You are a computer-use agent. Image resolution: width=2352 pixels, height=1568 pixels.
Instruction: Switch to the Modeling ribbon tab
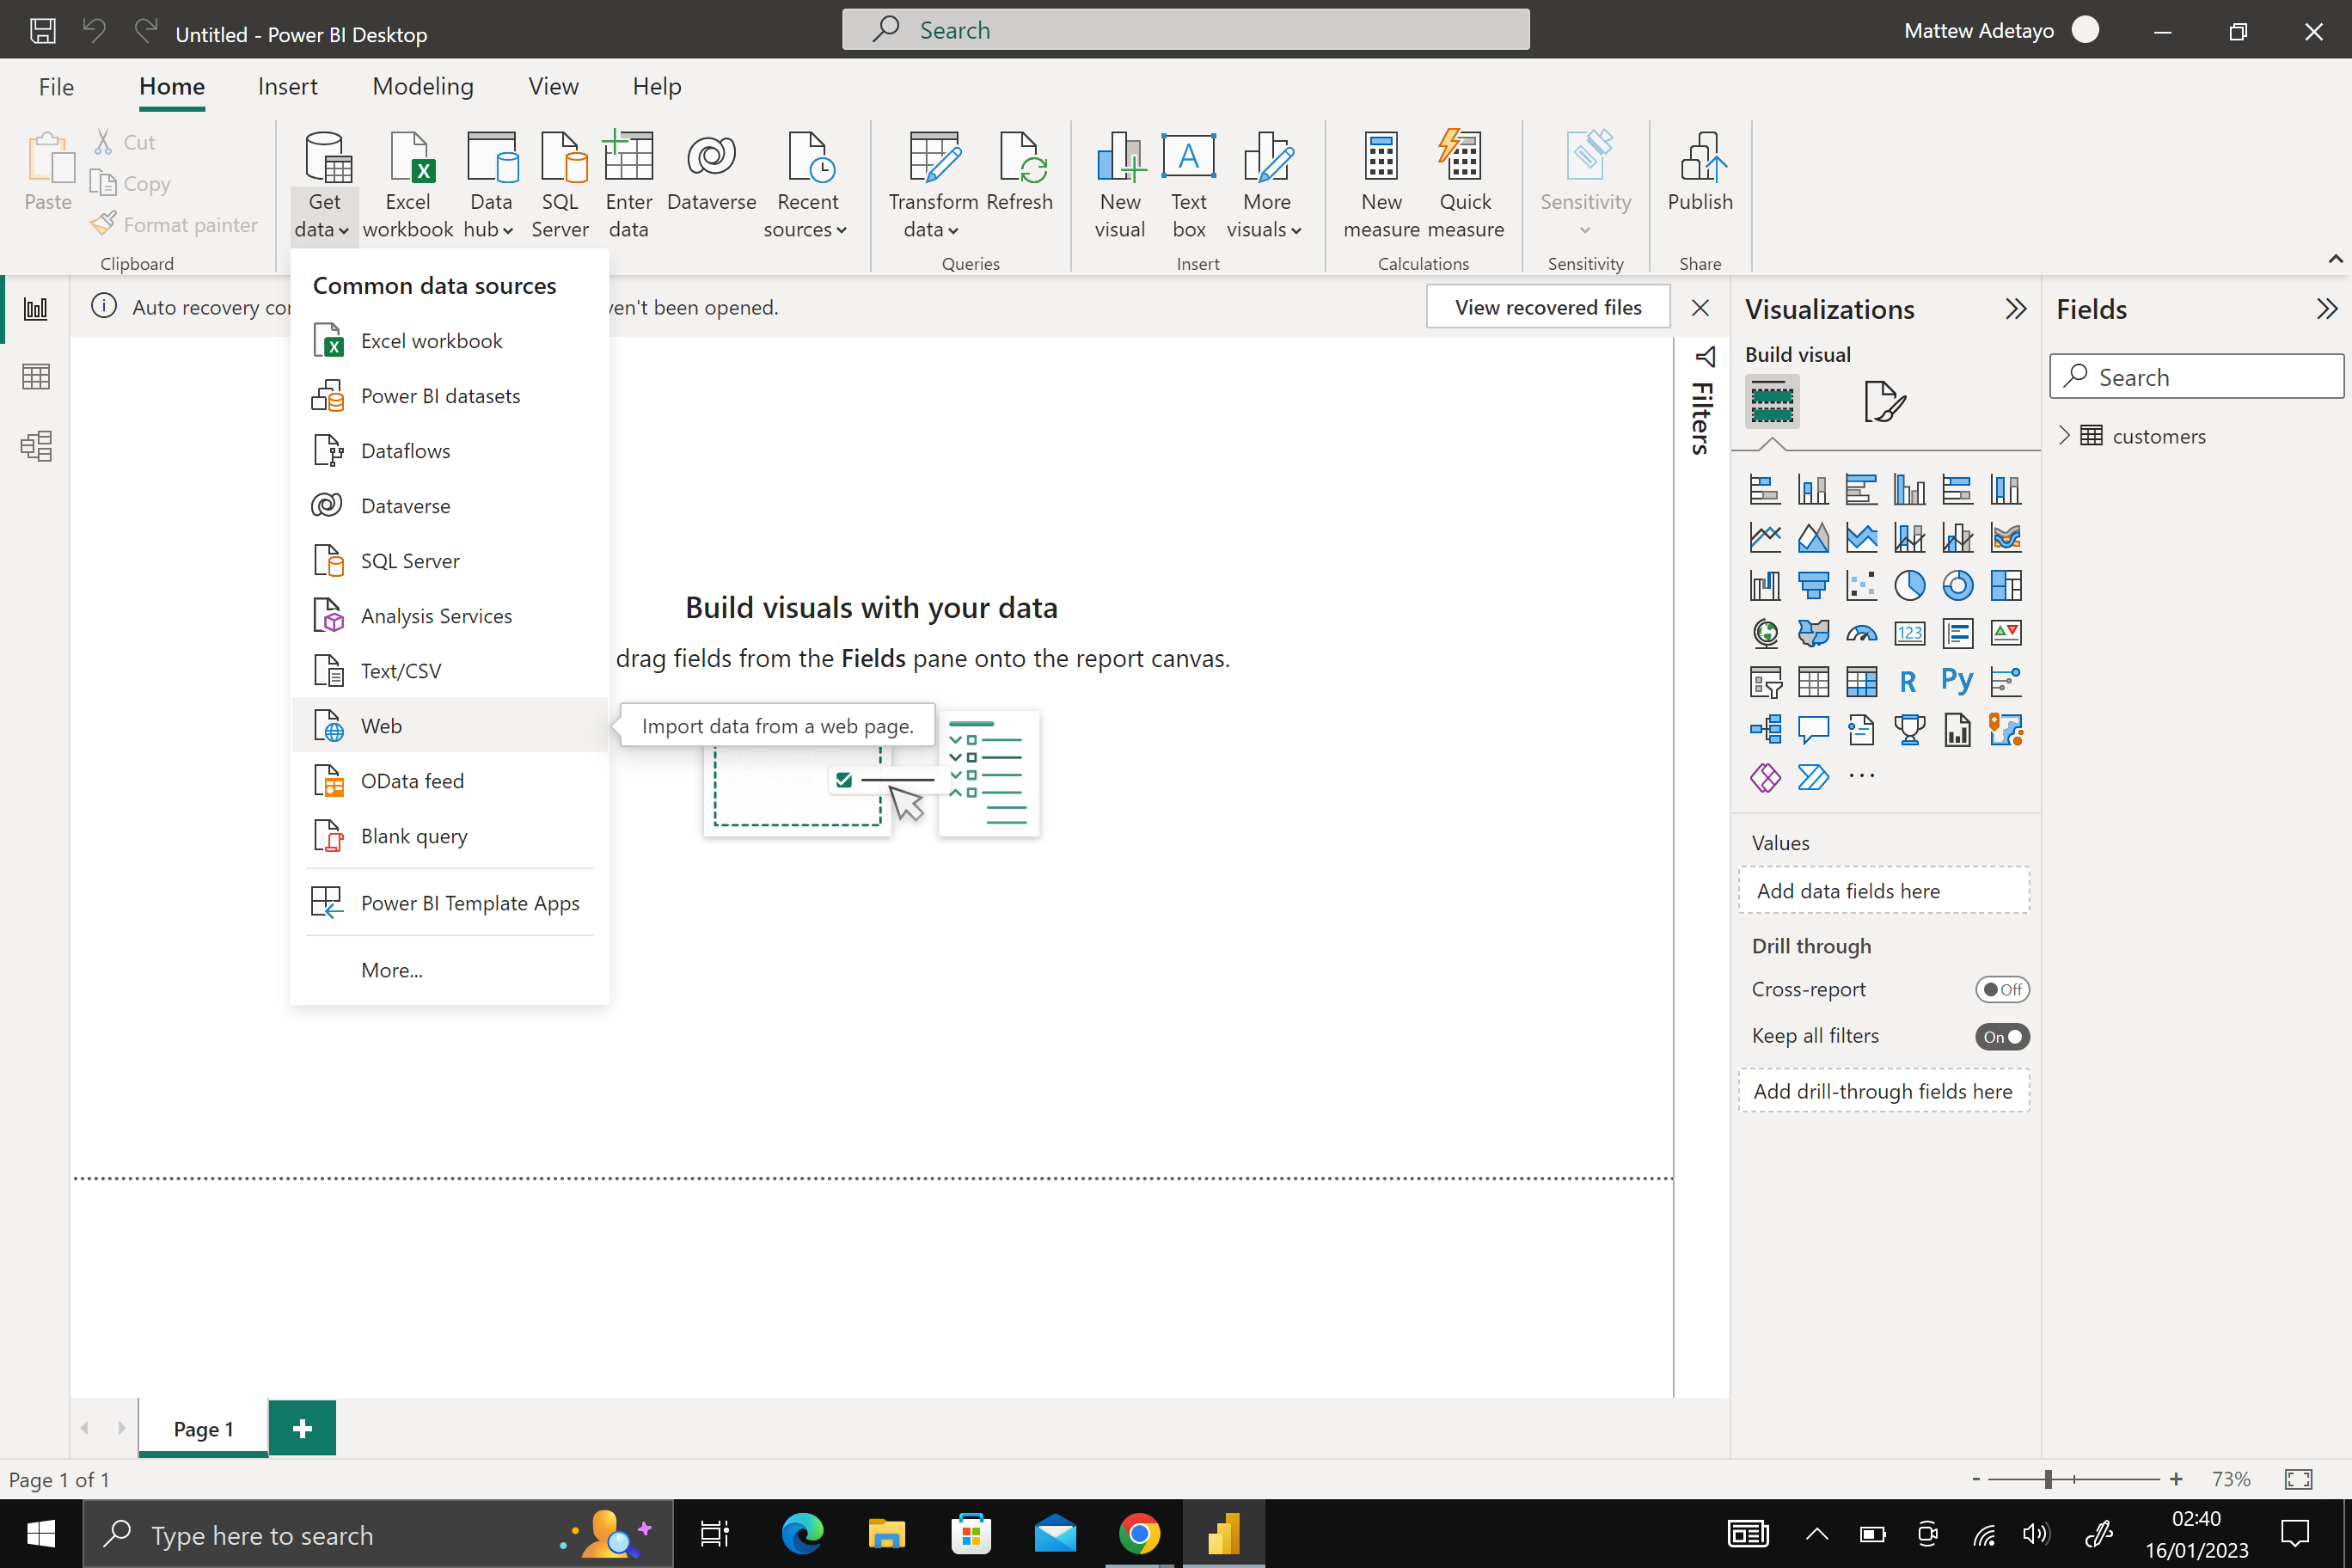423,87
